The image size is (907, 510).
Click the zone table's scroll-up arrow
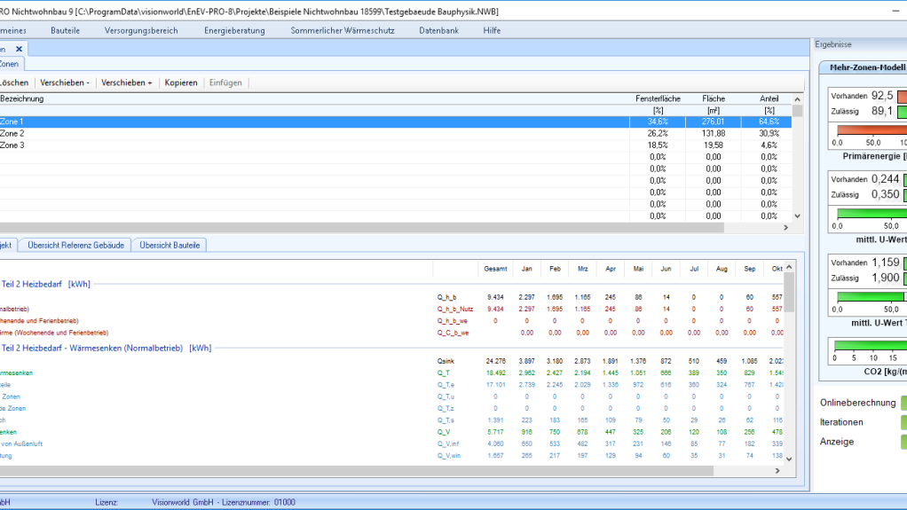coord(798,99)
